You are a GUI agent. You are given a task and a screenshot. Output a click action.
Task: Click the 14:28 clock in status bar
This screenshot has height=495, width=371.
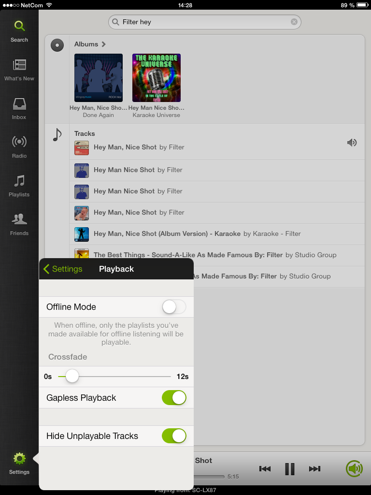click(185, 5)
